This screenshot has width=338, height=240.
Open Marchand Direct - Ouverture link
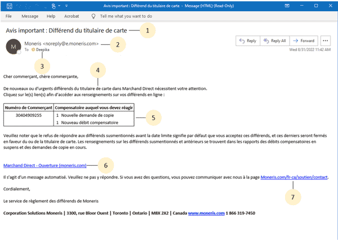coord(45,165)
